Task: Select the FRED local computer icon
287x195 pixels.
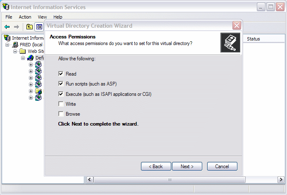Action: click(15, 45)
